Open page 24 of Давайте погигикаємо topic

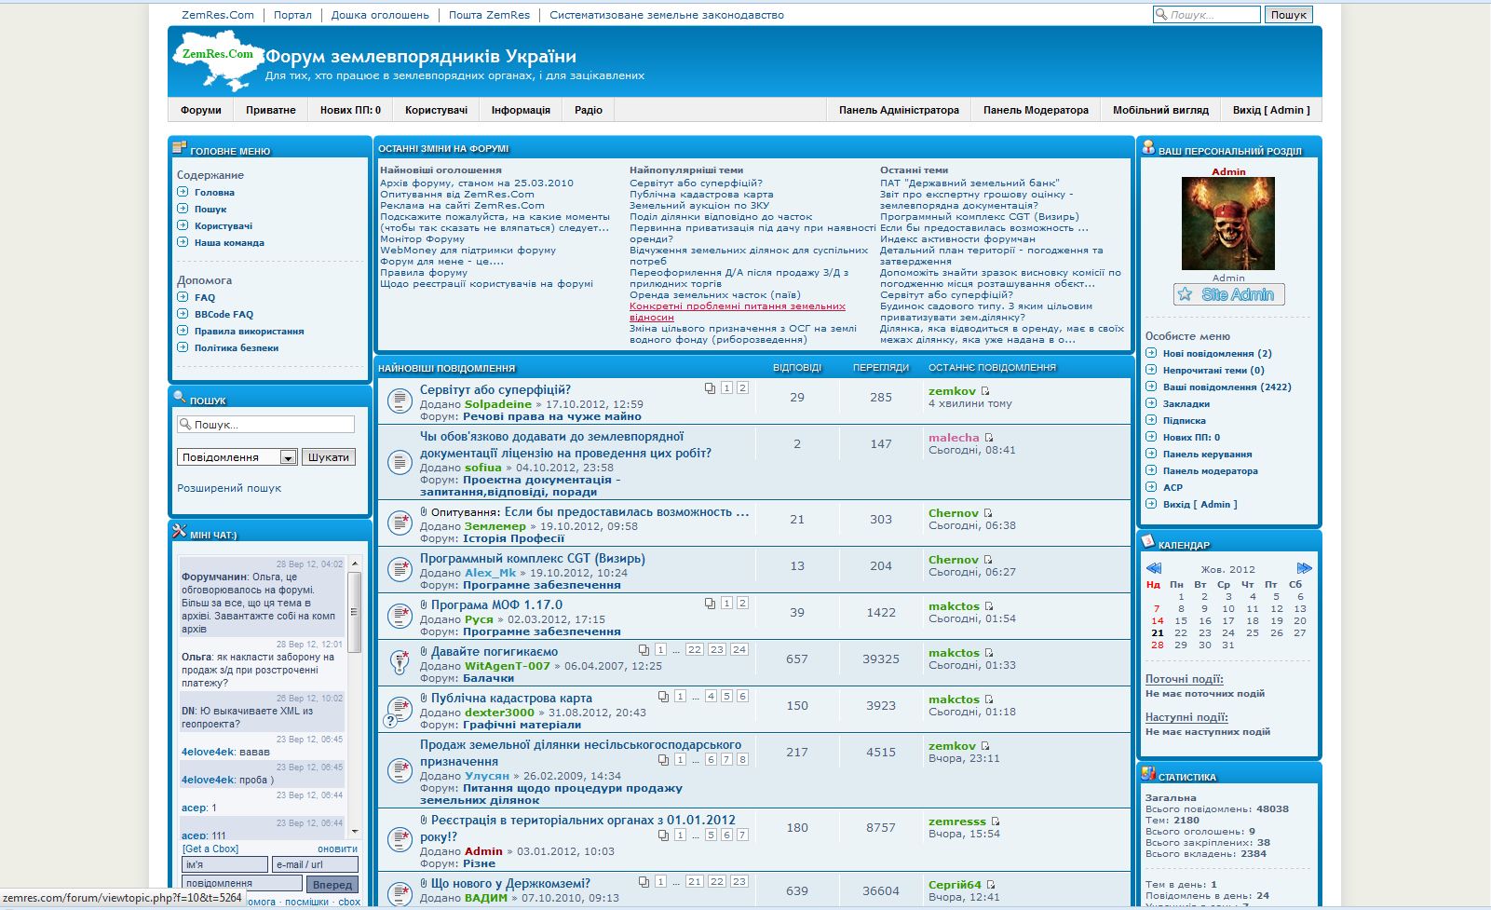739,649
